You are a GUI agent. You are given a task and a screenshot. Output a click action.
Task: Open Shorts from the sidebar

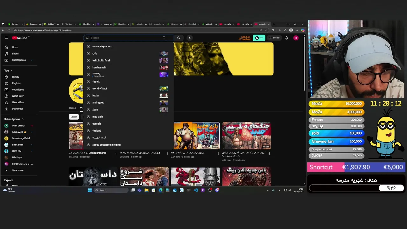point(15,54)
